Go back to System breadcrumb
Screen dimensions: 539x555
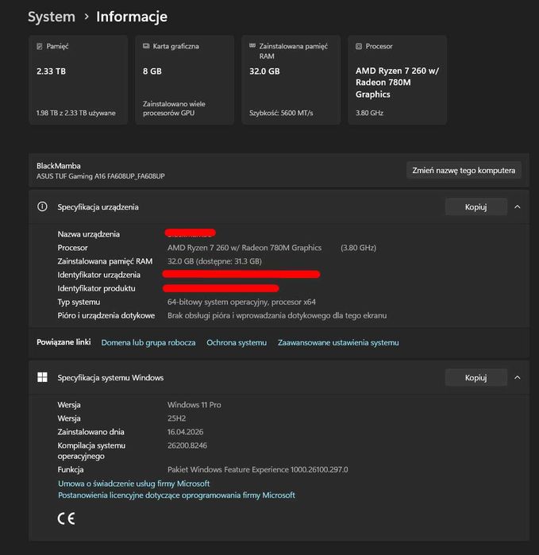pyautogui.click(x=52, y=17)
